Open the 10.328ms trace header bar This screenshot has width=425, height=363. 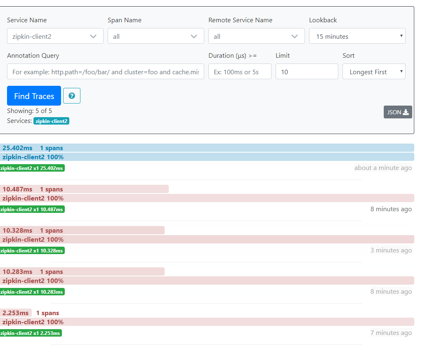click(x=82, y=230)
